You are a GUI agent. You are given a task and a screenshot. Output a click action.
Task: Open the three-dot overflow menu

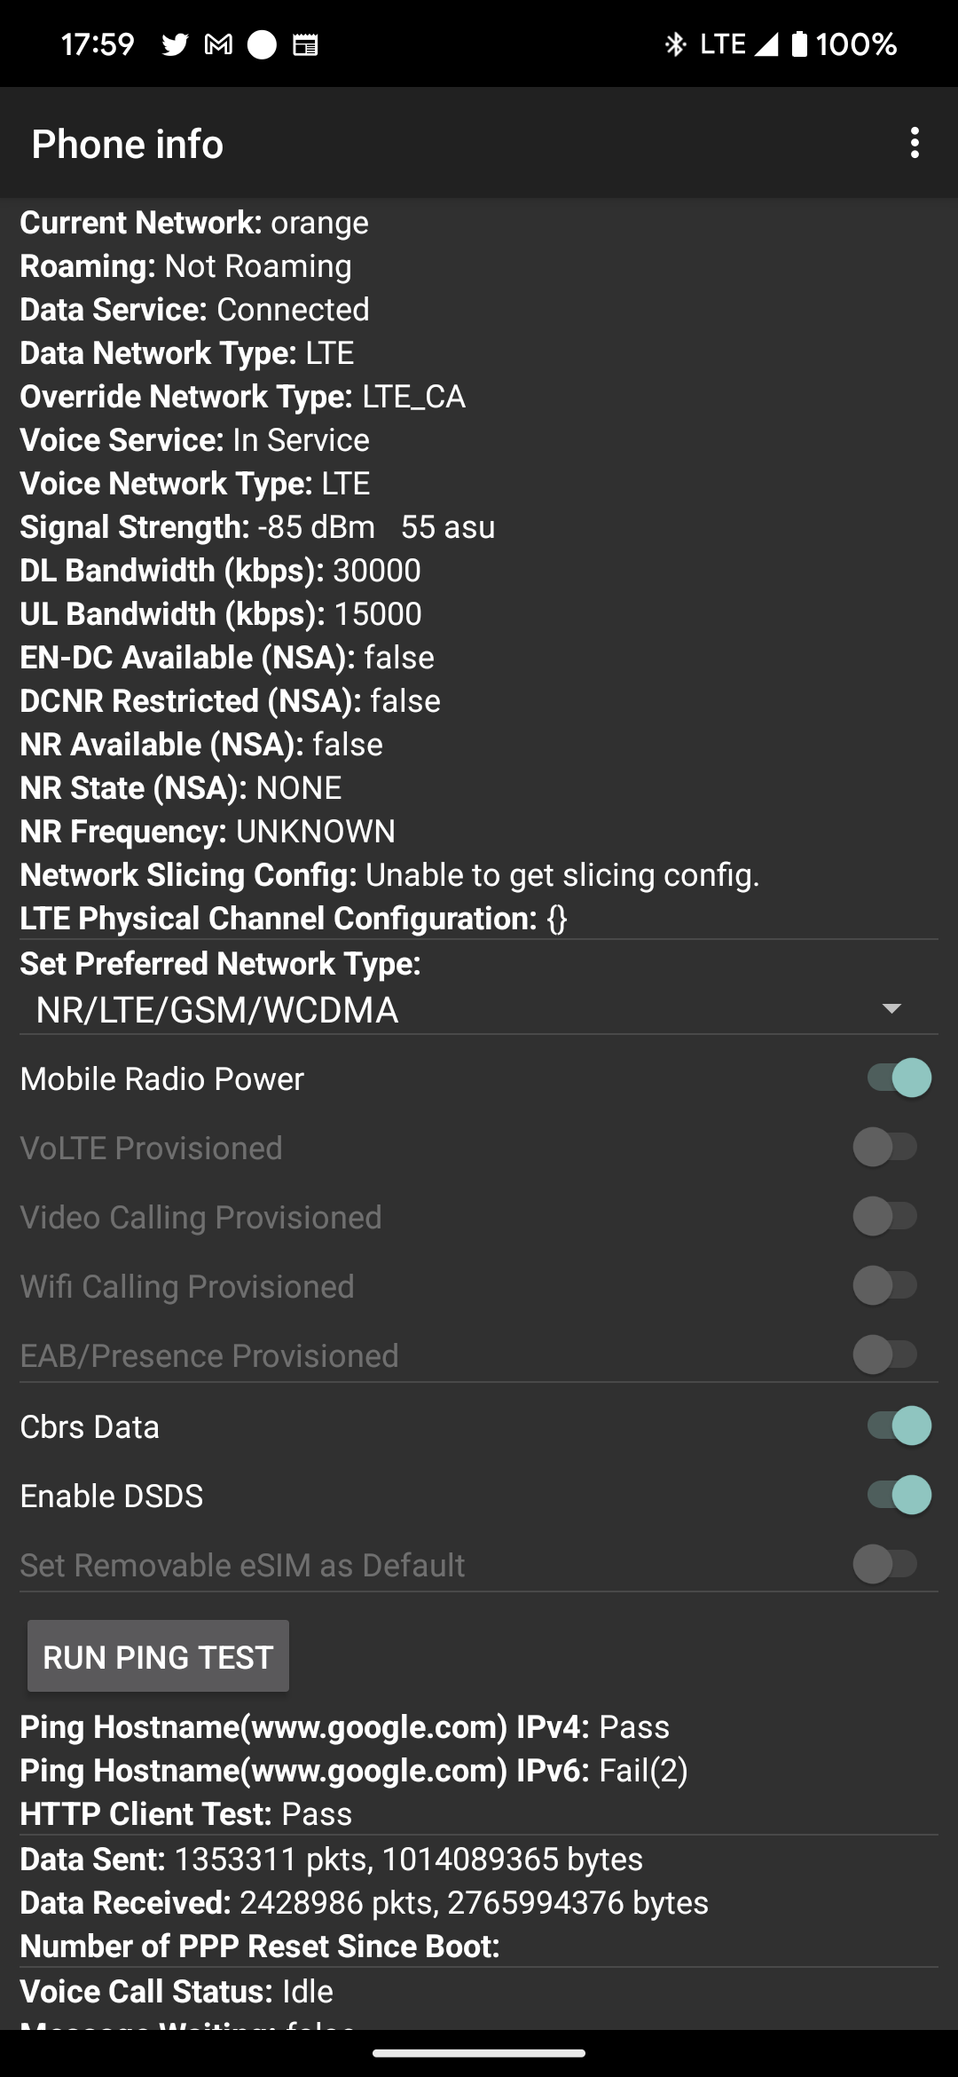915,143
